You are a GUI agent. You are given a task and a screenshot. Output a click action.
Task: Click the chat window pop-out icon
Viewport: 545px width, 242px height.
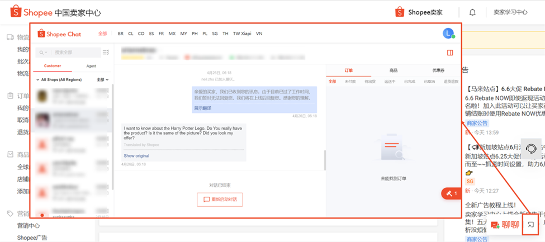(x=530, y=225)
